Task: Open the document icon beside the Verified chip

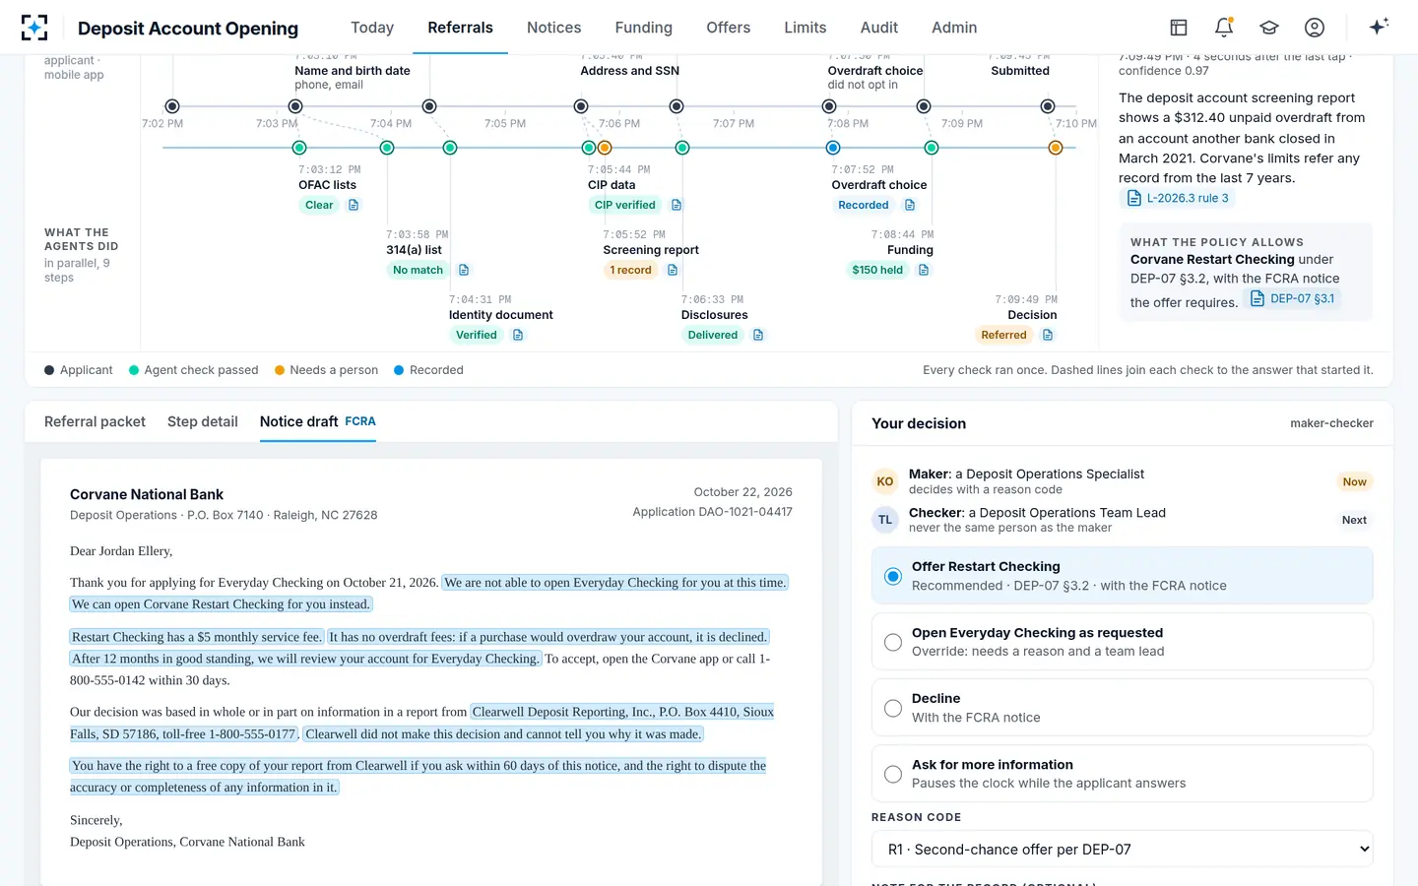Action: coord(518,335)
